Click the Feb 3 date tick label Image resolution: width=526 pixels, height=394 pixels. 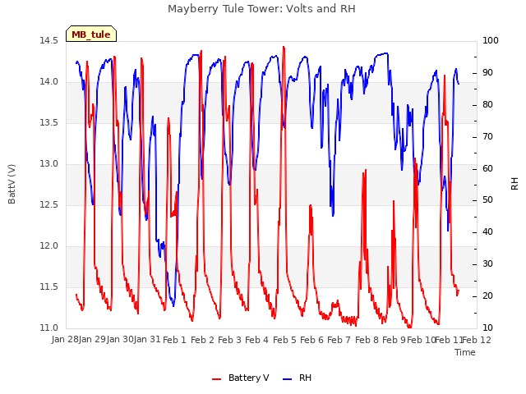tap(229, 340)
